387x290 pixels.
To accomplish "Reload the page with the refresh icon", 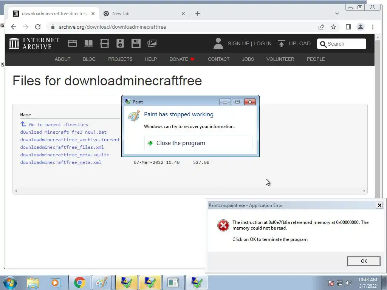I will (x=38, y=27).
